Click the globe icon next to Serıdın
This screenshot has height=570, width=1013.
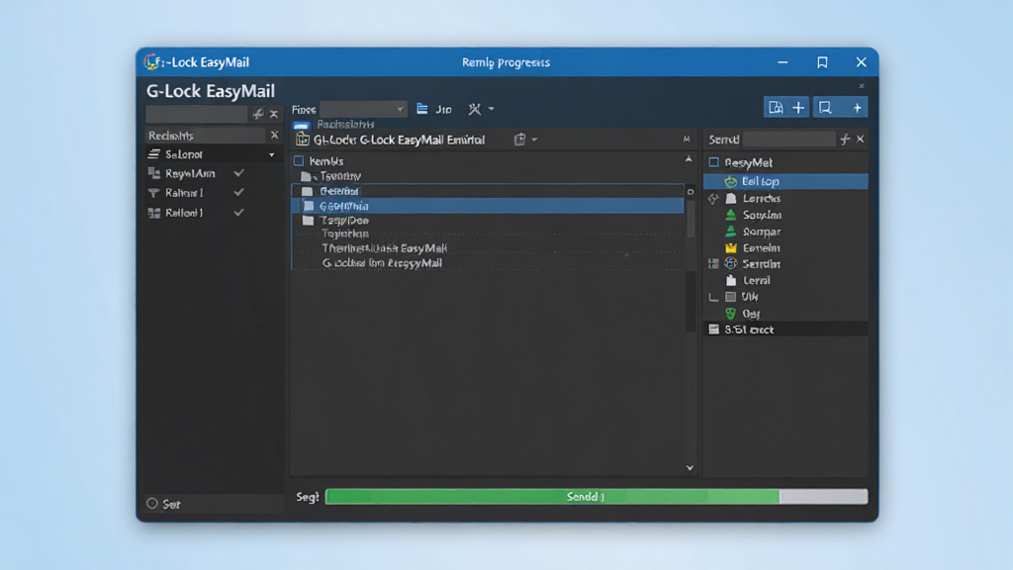pos(731,263)
